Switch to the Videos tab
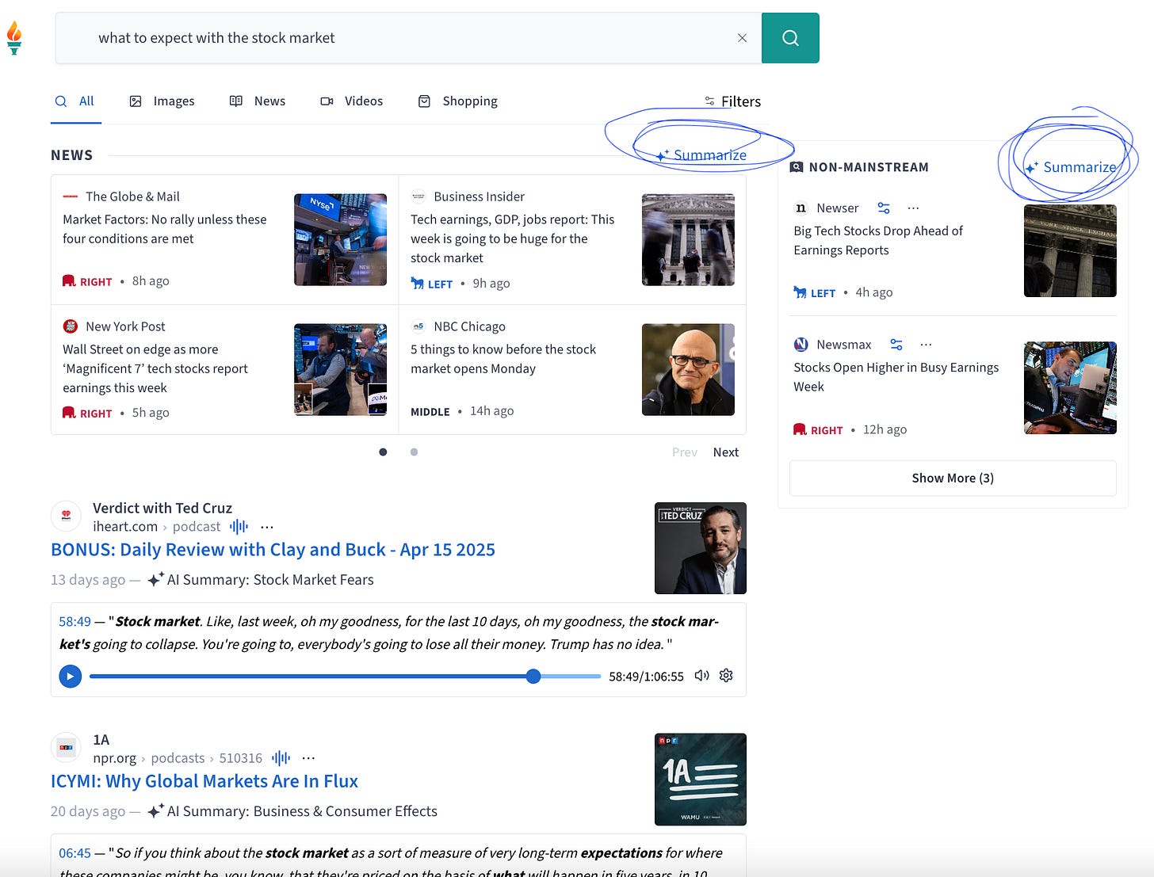The height and width of the screenshot is (877, 1154). click(x=351, y=101)
